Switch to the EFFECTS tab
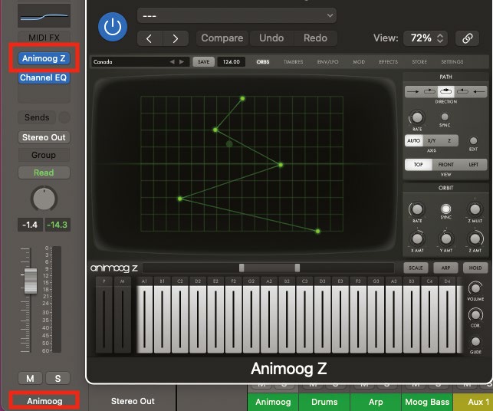The height and width of the screenshot is (411, 493). pyautogui.click(x=388, y=62)
